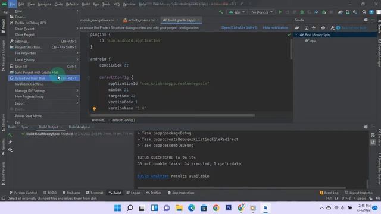Open the app run configuration dropdown

click(237, 12)
